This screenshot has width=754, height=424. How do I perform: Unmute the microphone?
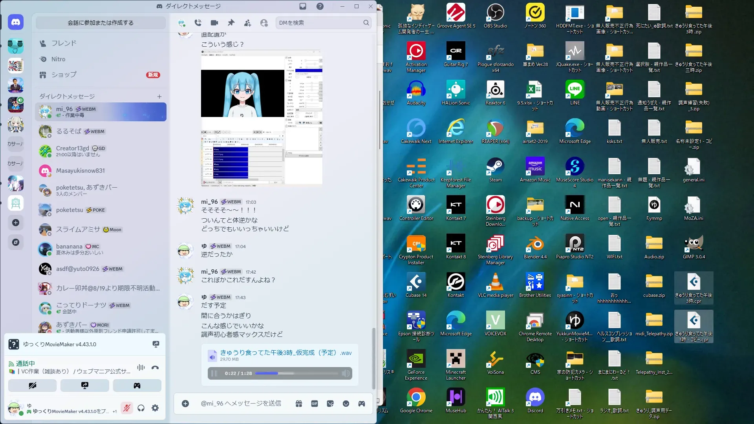[126, 408]
